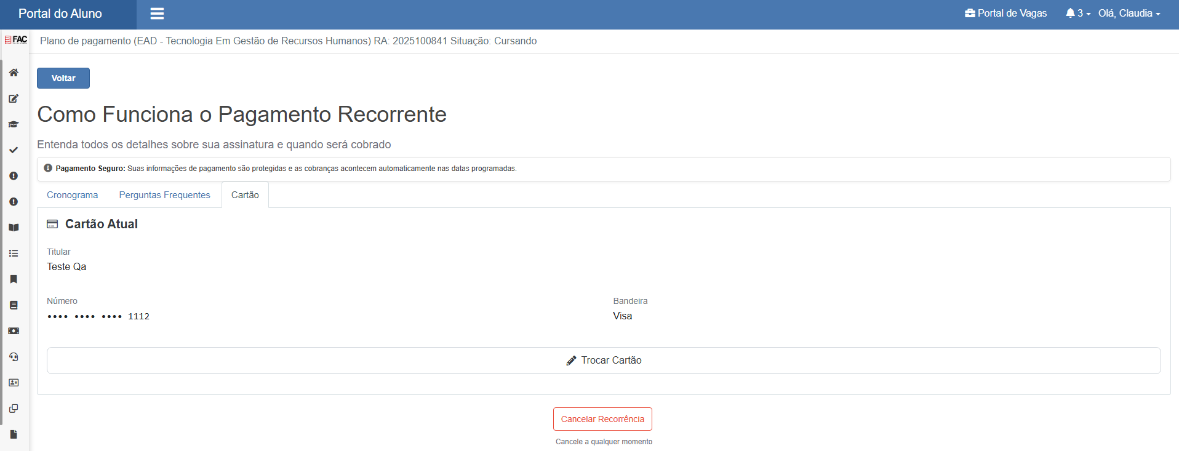This screenshot has width=1179, height=451.
Task: Click the list icon in sidebar
Action: [14, 253]
